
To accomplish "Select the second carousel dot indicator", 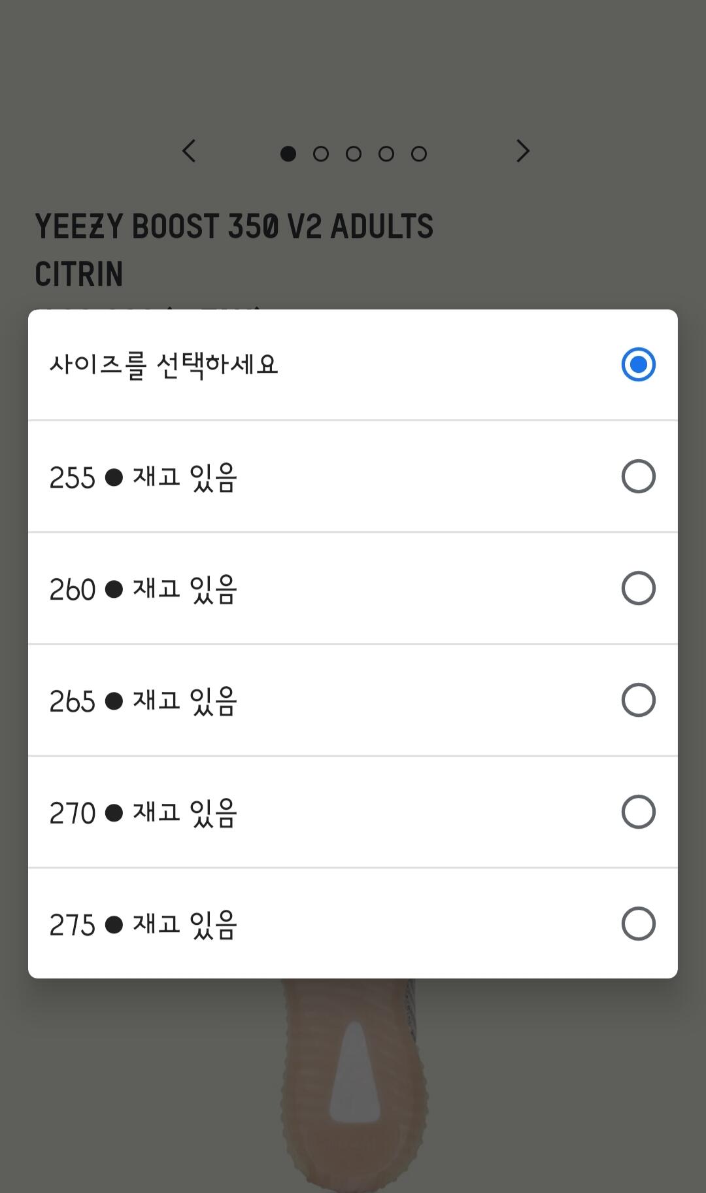I will (321, 154).
